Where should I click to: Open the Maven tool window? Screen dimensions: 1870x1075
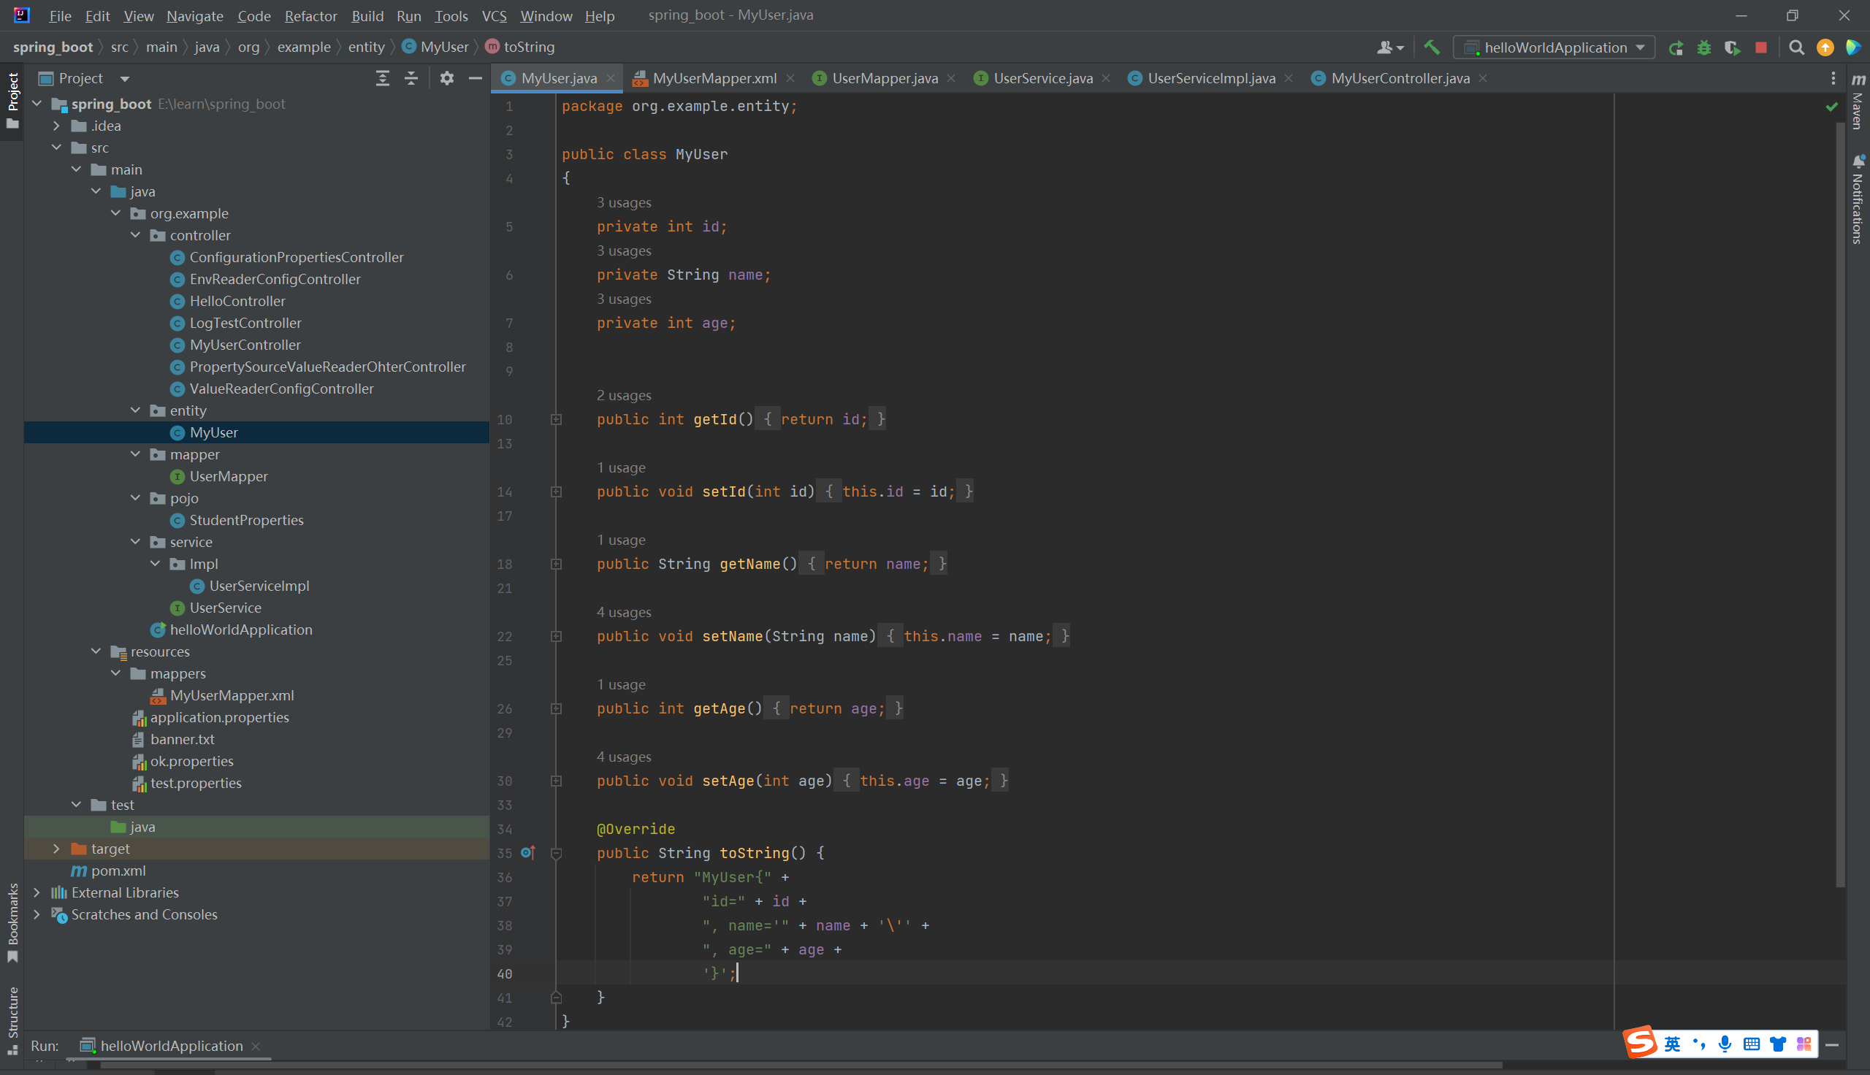click(1858, 104)
